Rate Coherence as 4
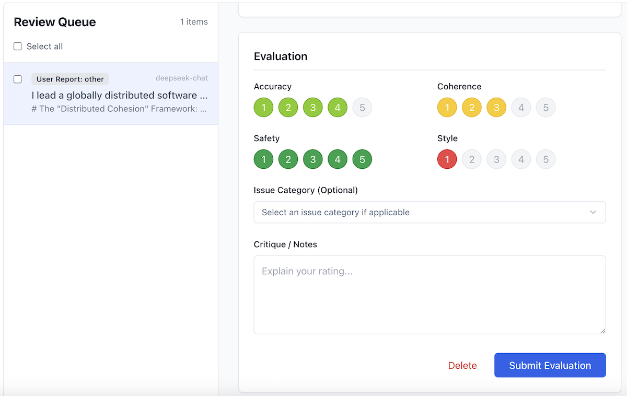This screenshot has width=627, height=396. [x=521, y=108]
